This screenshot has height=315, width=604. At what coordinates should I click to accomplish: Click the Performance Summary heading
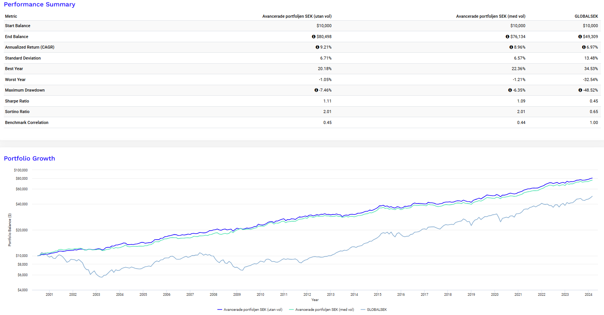[40, 5]
